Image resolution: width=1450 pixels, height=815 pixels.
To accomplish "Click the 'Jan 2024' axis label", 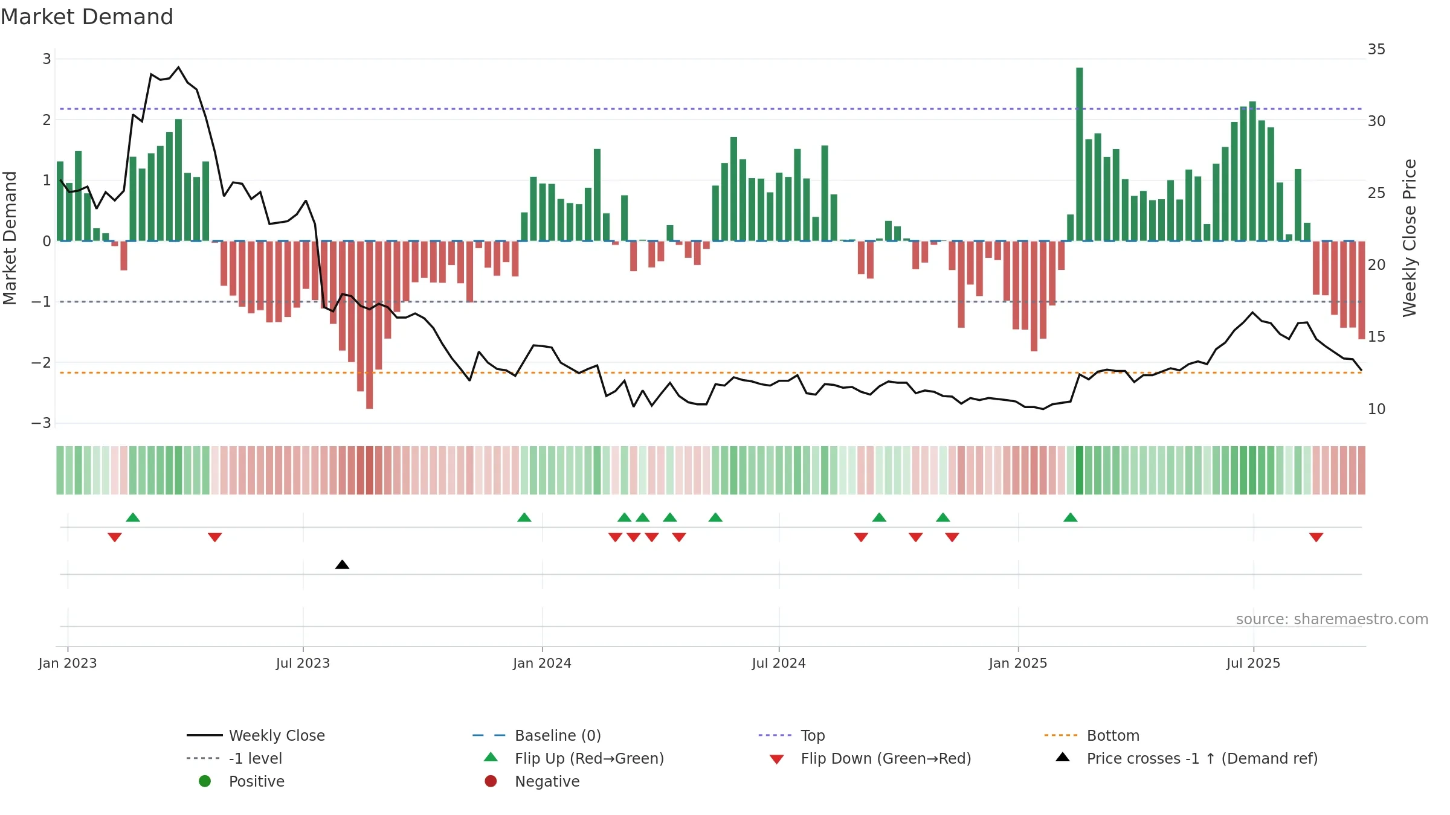I will pos(542,663).
